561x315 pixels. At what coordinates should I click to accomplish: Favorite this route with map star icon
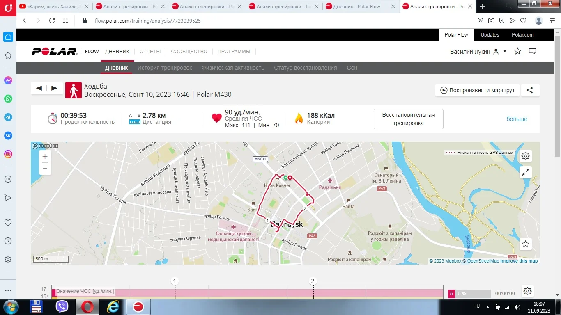(525, 244)
